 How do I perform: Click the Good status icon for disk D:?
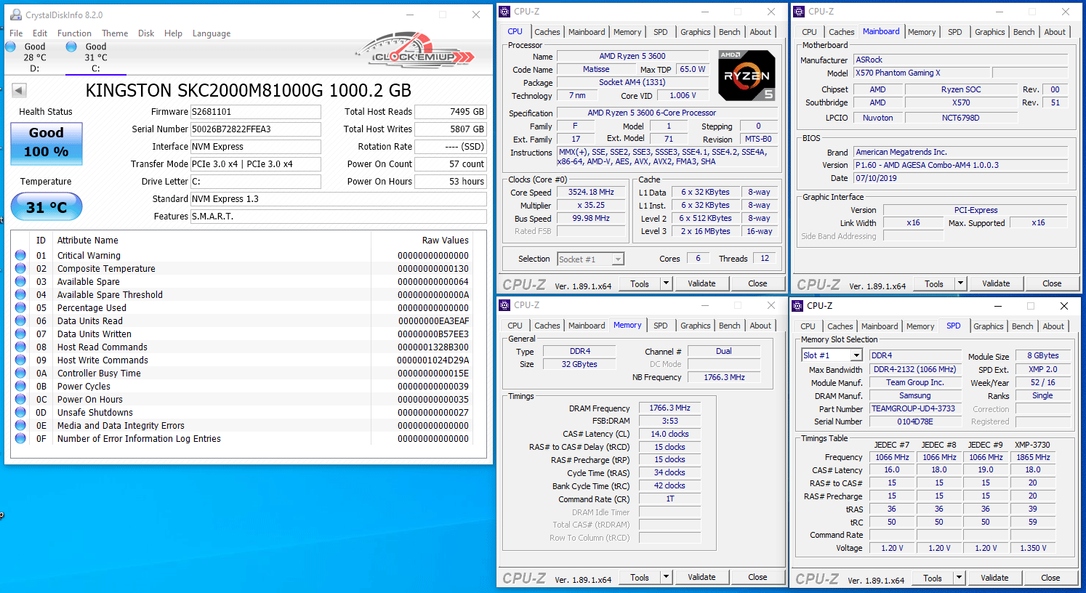(x=11, y=47)
